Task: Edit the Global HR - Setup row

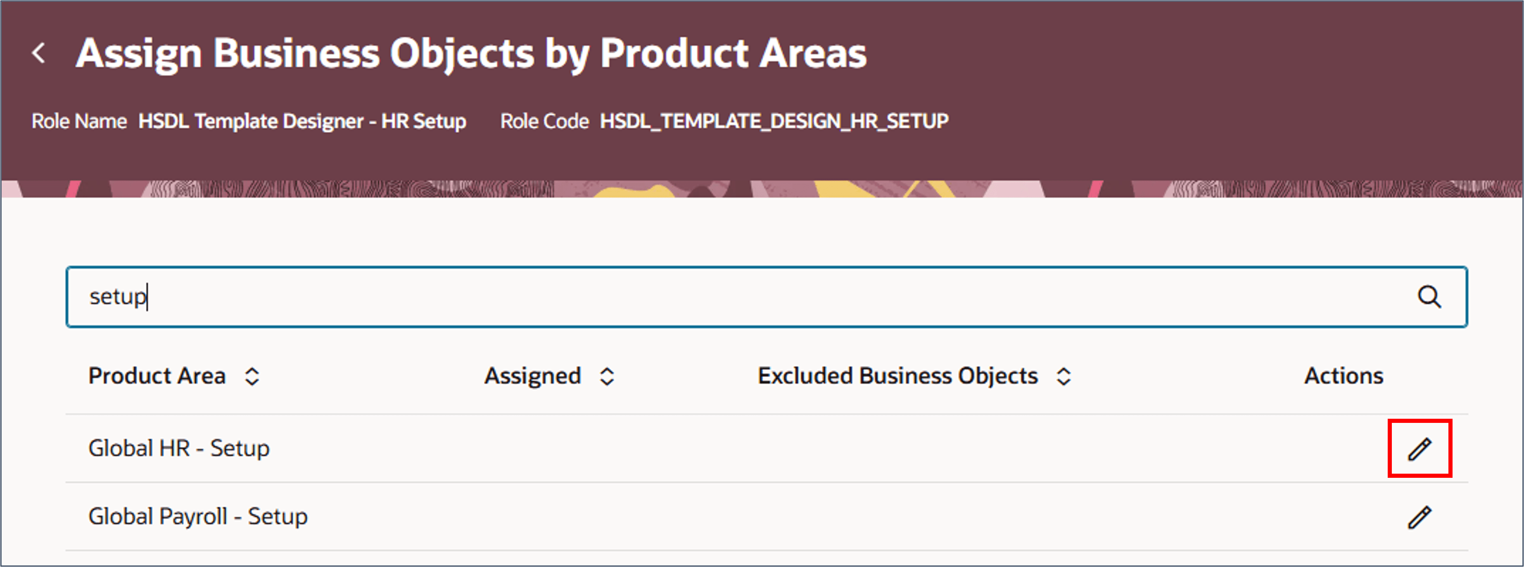Action: click(1419, 448)
